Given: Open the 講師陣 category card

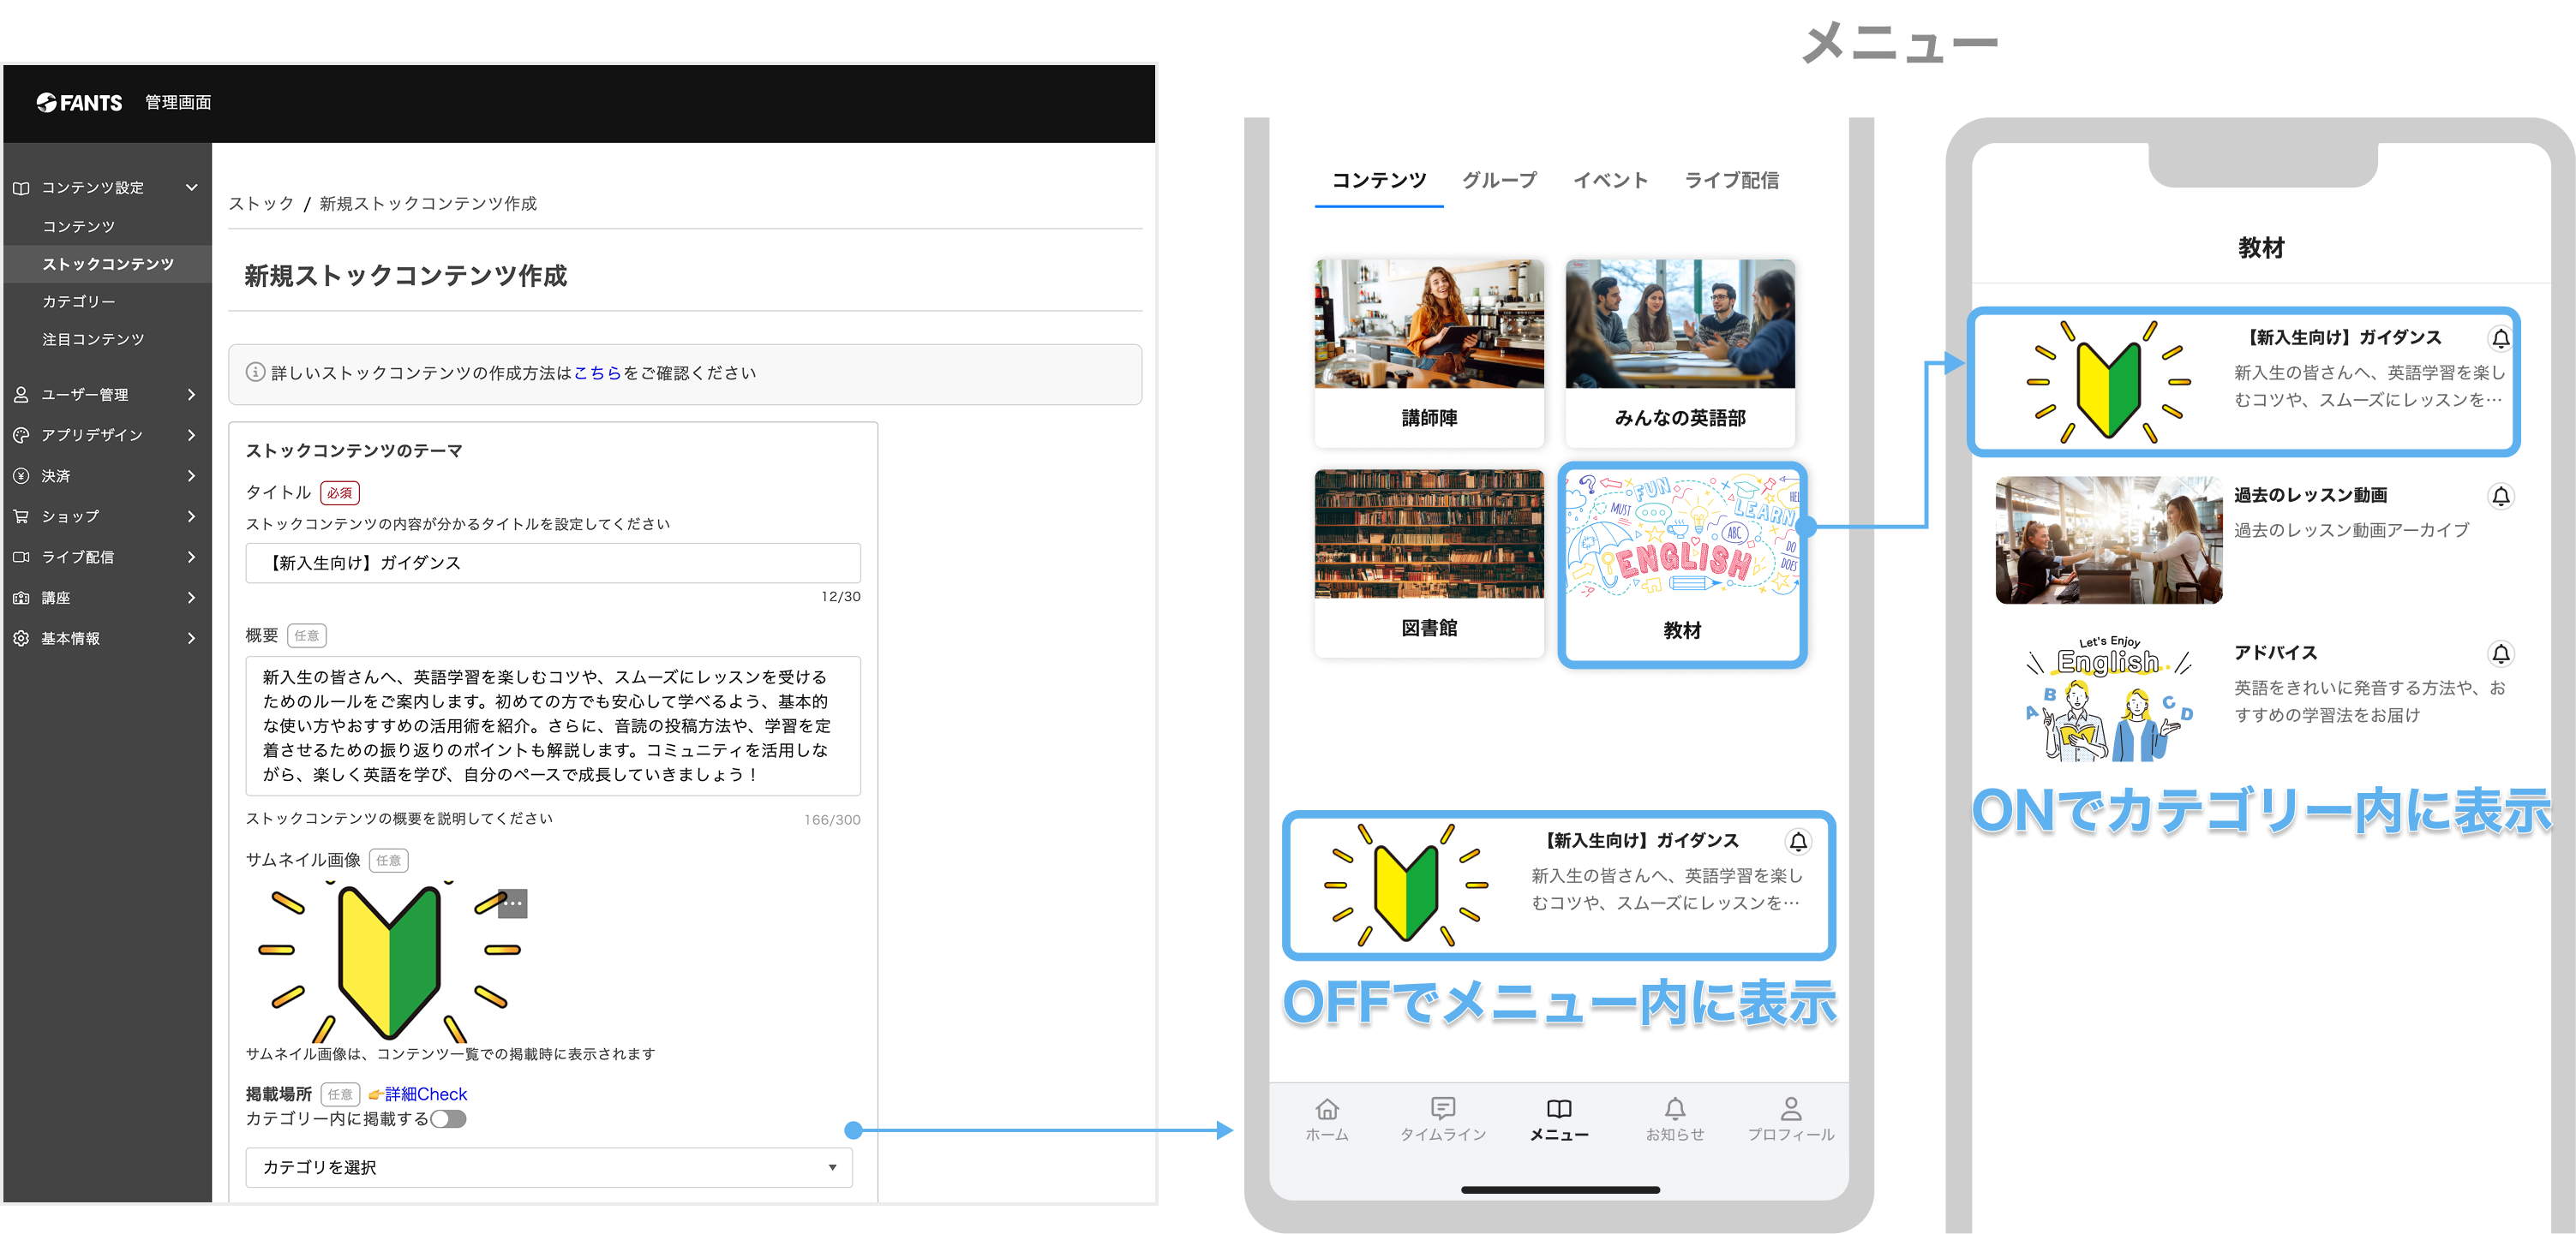Looking at the screenshot, I should pyautogui.click(x=1429, y=353).
